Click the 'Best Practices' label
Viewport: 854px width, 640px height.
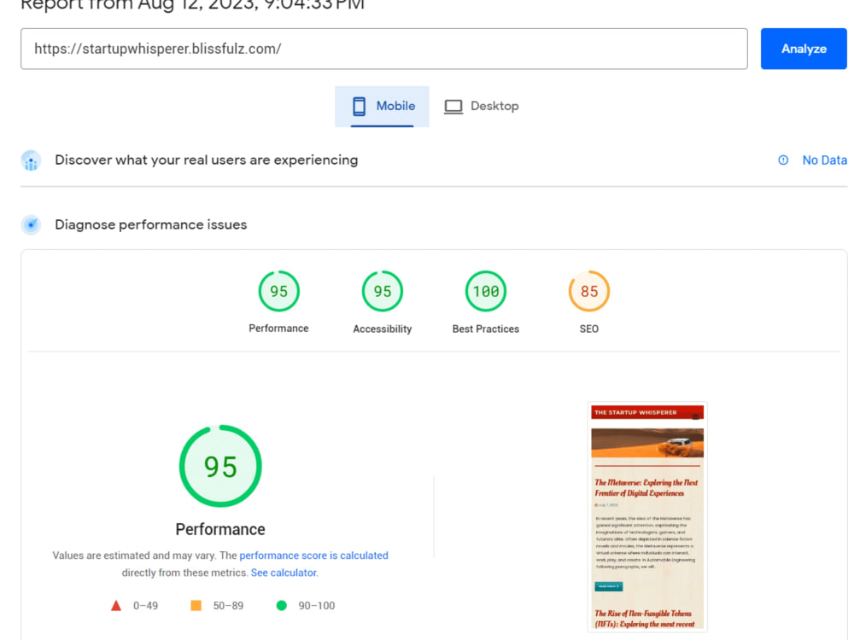coord(486,329)
